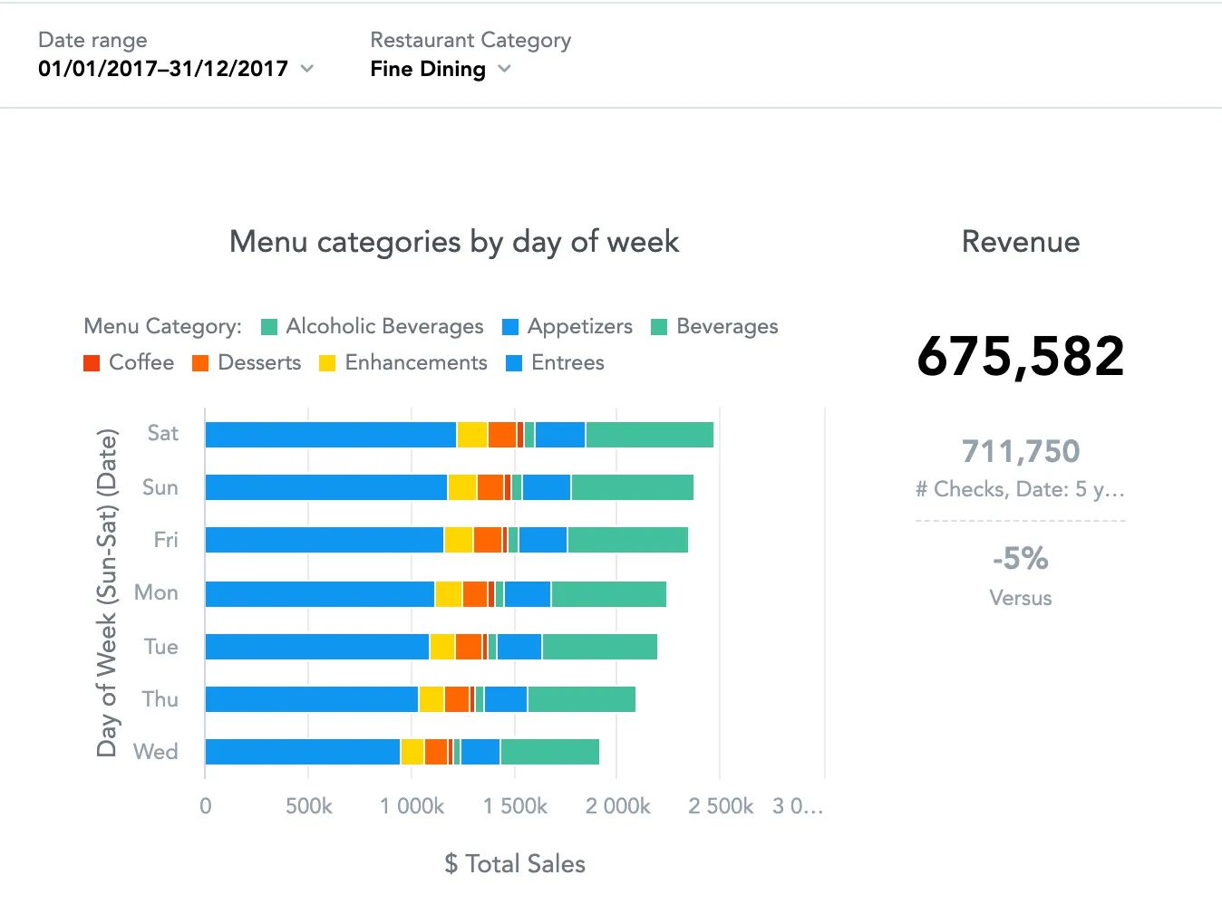The height and width of the screenshot is (904, 1222).
Task: Open the Date range dropdown
Action: click(x=175, y=69)
